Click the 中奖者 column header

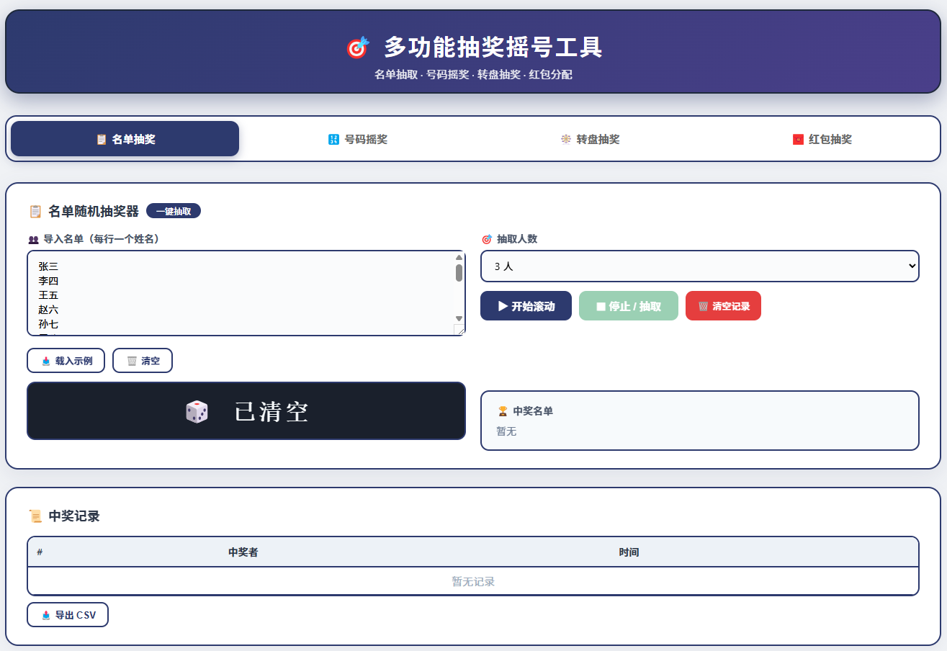click(243, 552)
